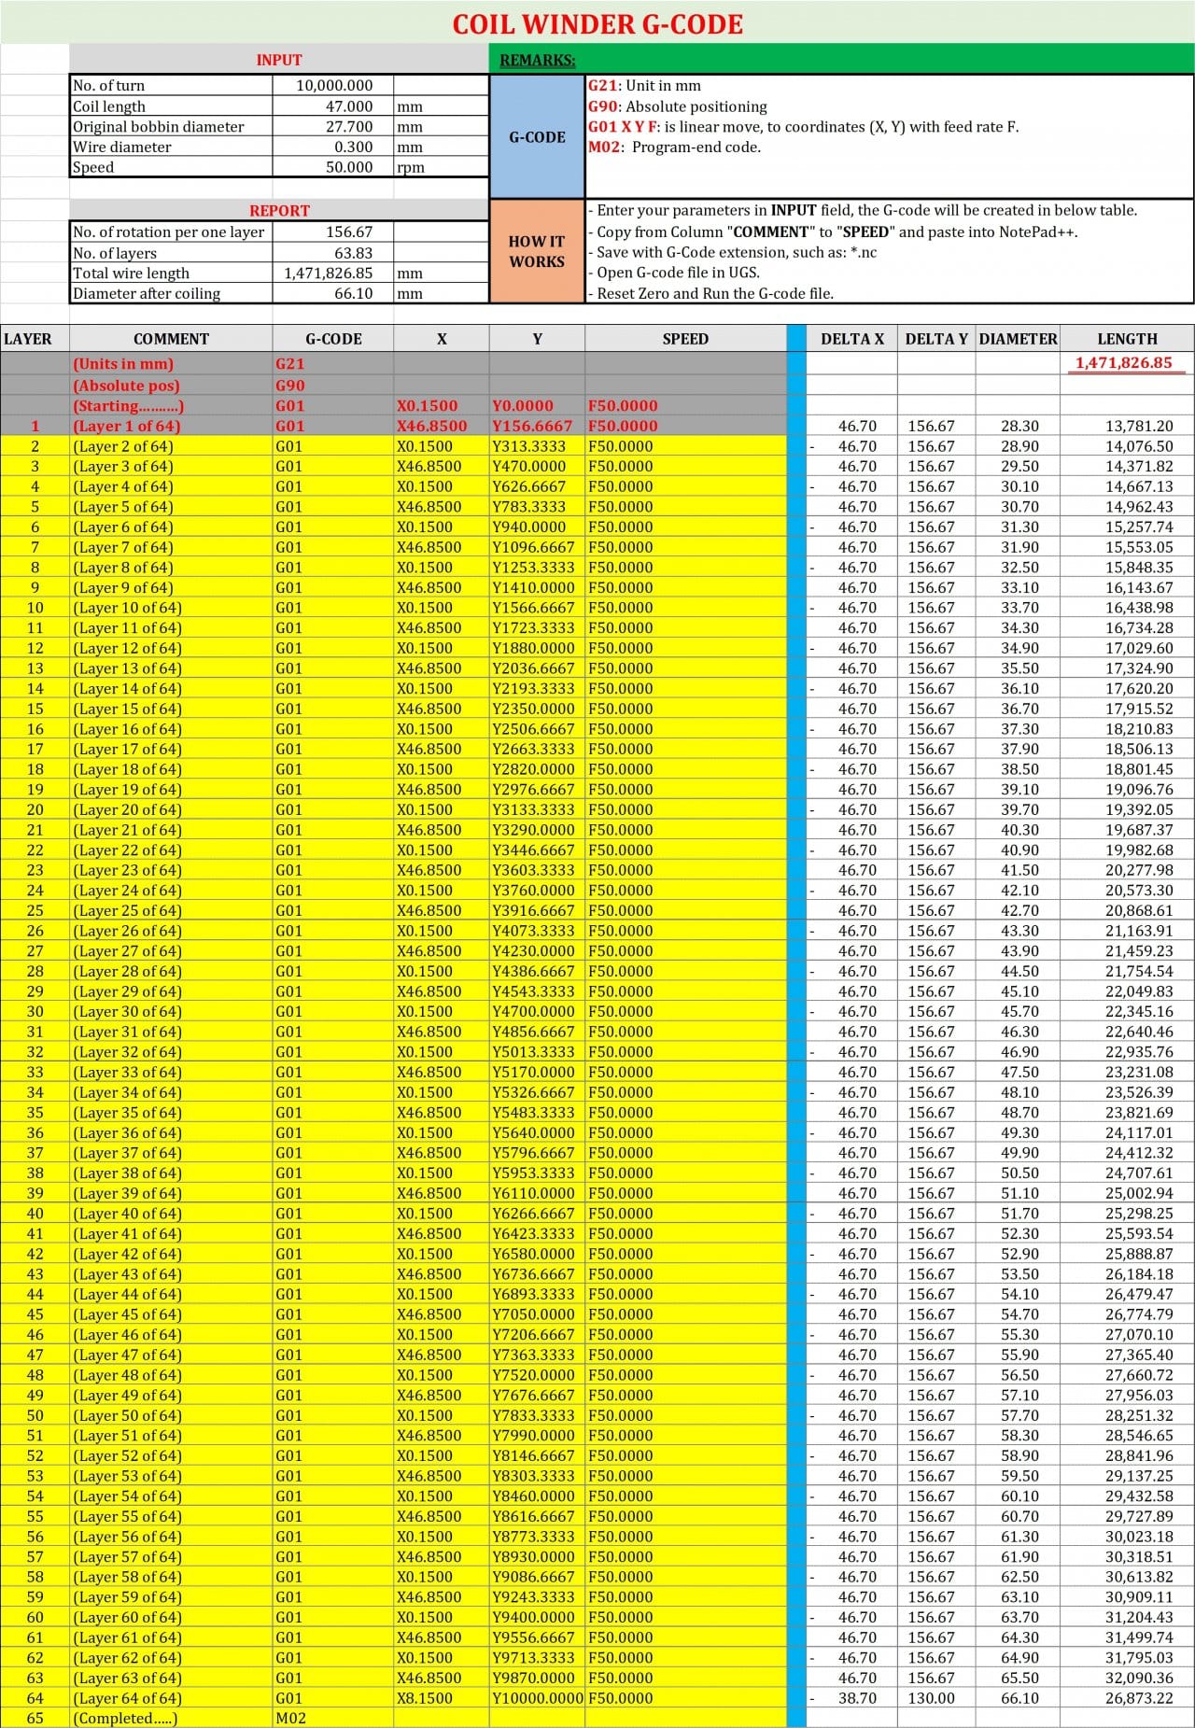Viewport: 1195px width, 1728px height.
Task: Select the No. of turn value 10,000.000
Action: (x=333, y=85)
